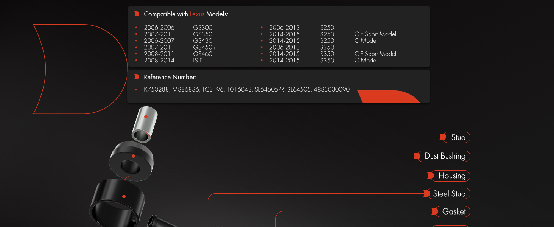Click the GS460 model text
Image resolution: width=554 pixels, height=227 pixels.
point(202,54)
